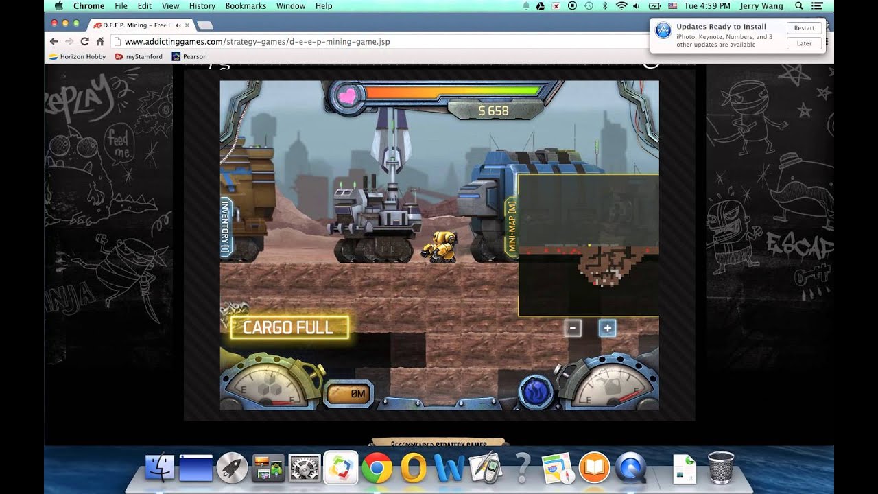The height and width of the screenshot is (494, 878).
Task: Open the Bluetooth status menu
Action: point(604,6)
